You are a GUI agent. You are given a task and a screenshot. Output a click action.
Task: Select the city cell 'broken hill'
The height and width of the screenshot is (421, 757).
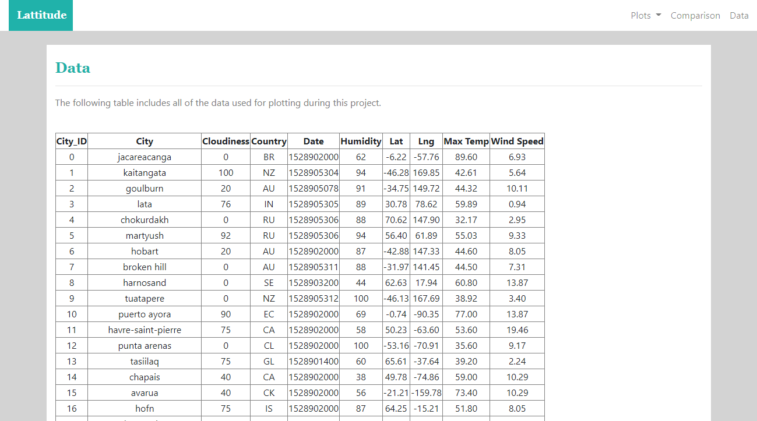pyautogui.click(x=145, y=267)
